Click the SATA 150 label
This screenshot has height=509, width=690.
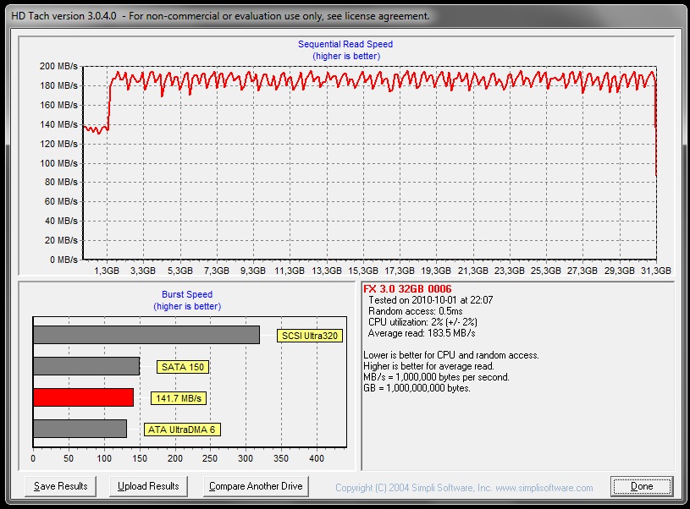183,367
